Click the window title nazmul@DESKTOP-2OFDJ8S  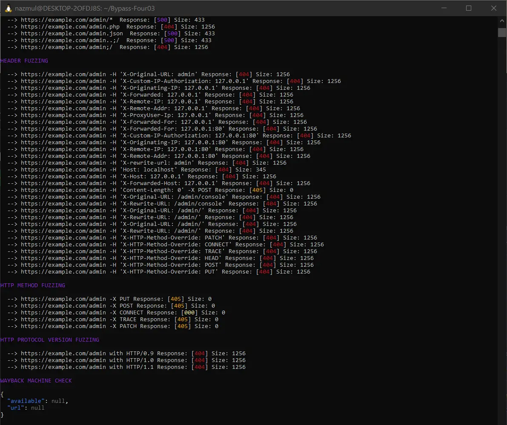click(85, 9)
